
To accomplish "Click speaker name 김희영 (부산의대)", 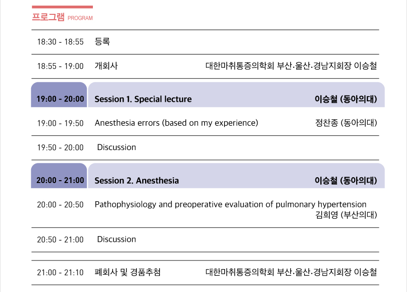I will 346,215.
